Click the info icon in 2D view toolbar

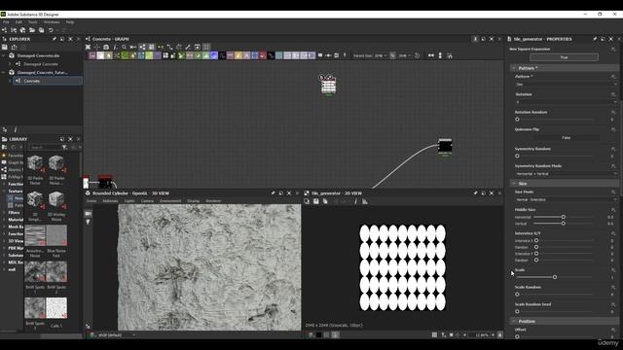pyautogui.click(x=355, y=201)
